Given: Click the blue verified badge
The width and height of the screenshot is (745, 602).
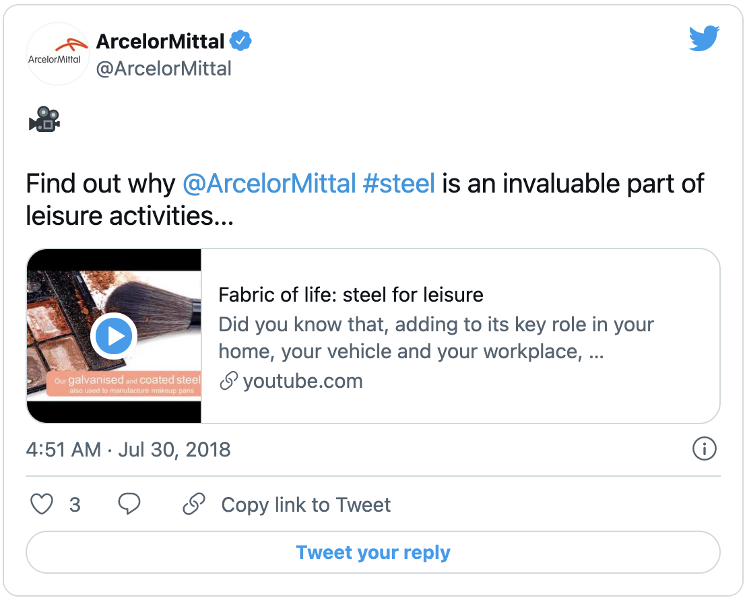Looking at the screenshot, I should point(240,42).
